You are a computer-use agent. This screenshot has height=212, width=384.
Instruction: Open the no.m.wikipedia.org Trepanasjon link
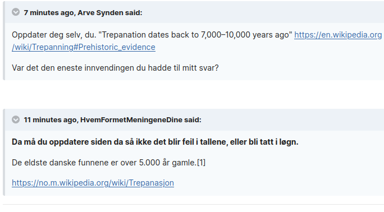pyautogui.click(x=93, y=183)
